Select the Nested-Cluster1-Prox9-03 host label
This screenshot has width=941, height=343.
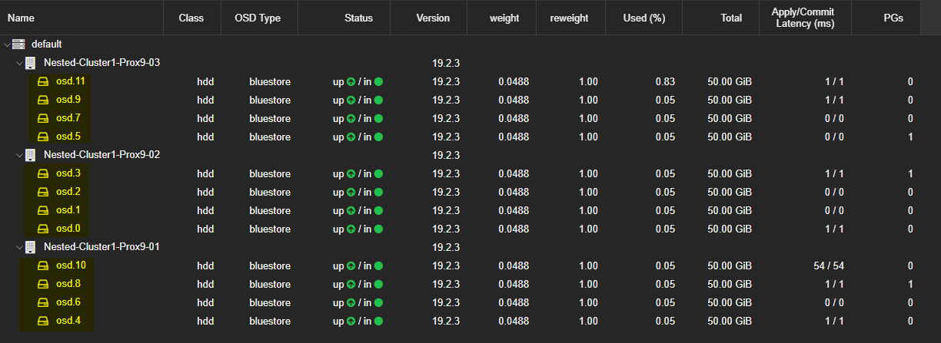[101, 62]
